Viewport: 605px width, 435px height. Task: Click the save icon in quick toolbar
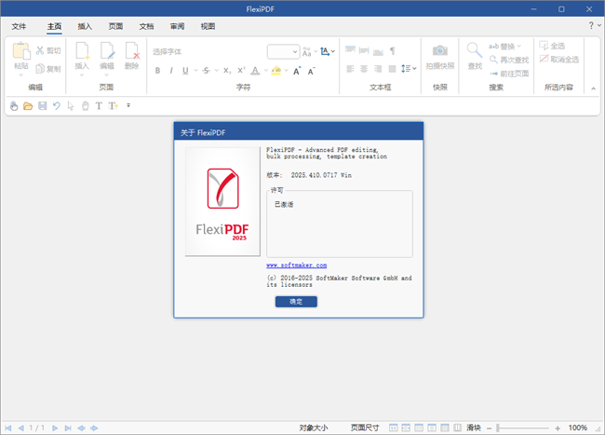(42, 106)
